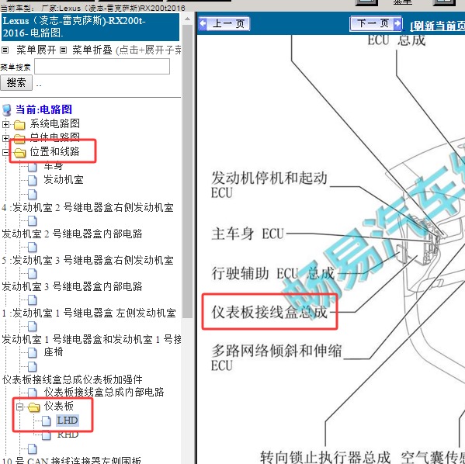Click the page icon next to 车身

click(33, 166)
